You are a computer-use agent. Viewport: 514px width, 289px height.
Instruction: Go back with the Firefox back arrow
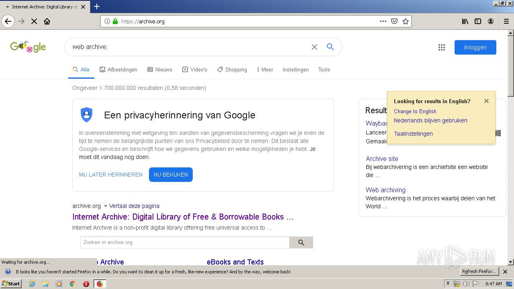click(x=8, y=21)
